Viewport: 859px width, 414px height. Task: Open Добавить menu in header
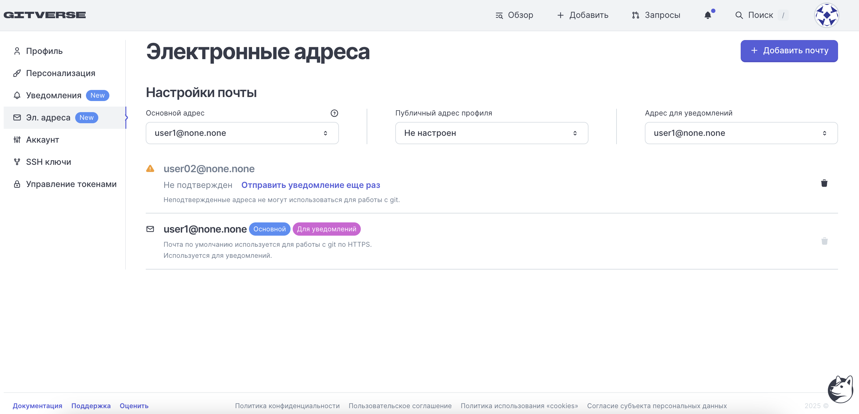[x=583, y=15]
